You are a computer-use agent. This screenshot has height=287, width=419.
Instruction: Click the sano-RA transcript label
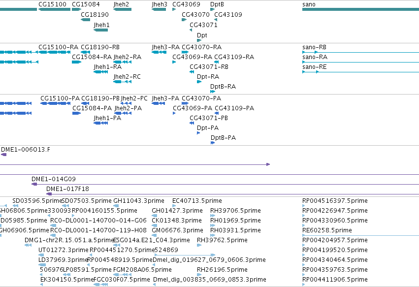(315, 57)
